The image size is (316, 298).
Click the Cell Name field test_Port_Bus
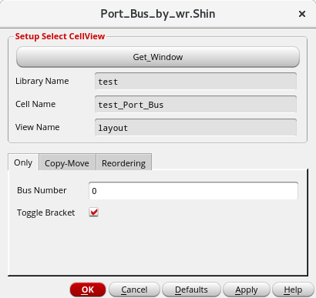(196, 105)
